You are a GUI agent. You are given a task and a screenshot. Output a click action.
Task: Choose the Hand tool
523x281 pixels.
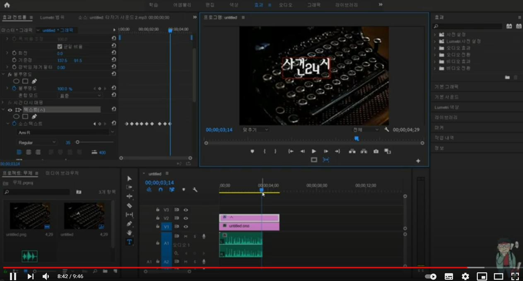click(x=129, y=233)
